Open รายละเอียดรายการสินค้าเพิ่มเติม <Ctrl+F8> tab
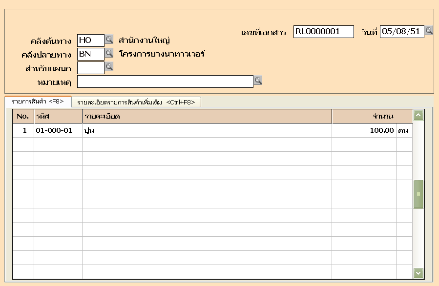The width and height of the screenshot is (439, 286). tap(136, 102)
